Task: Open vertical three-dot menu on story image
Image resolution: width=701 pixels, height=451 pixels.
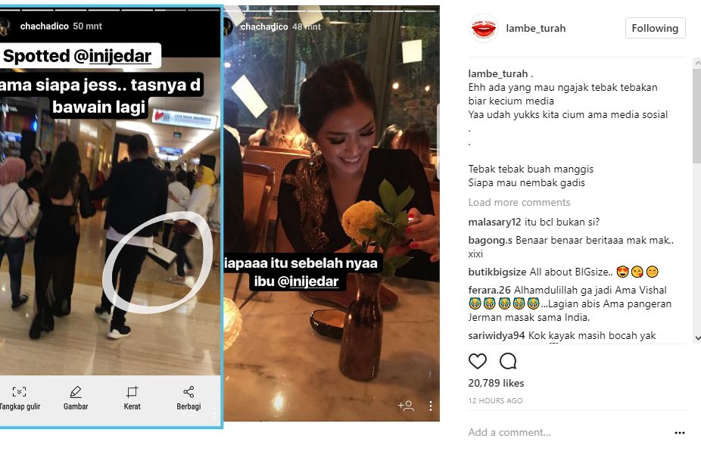Action: coord(431,406)
